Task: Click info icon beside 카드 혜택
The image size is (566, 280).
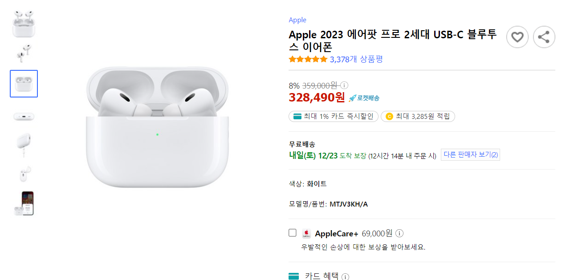Action: [345, 276]
